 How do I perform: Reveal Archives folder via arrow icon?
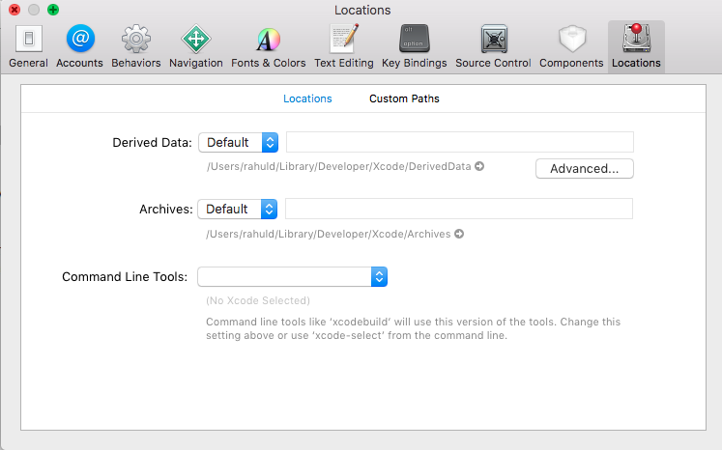tap(459, 234)
